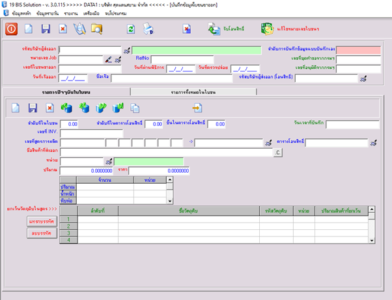Focus the วันที่ตรวจปล่อย date field
The width and height of the screenshot is (392, 300).
point(245,69)
